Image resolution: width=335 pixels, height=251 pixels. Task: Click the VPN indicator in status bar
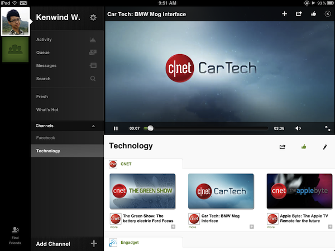coord(23,3)
